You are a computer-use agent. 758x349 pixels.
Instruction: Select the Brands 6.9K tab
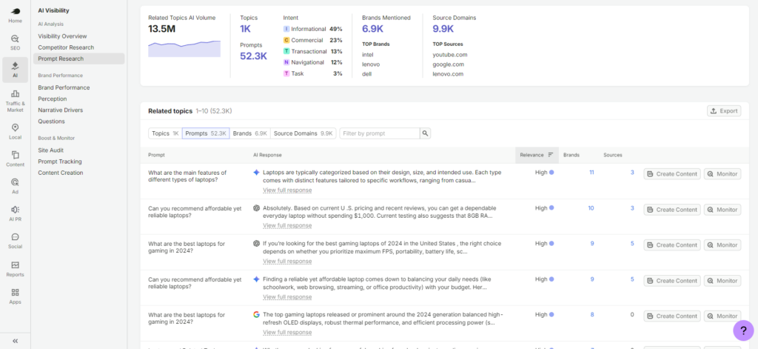click(250, 133)
